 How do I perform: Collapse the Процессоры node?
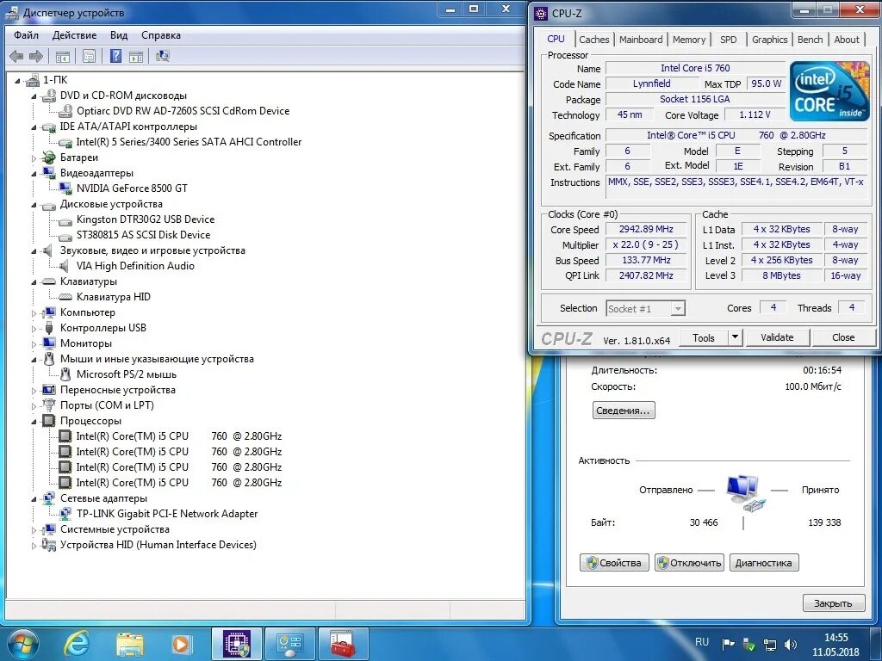click(34, 422)
